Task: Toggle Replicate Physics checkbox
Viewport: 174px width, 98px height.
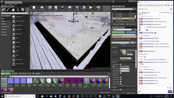Action: 121,84
